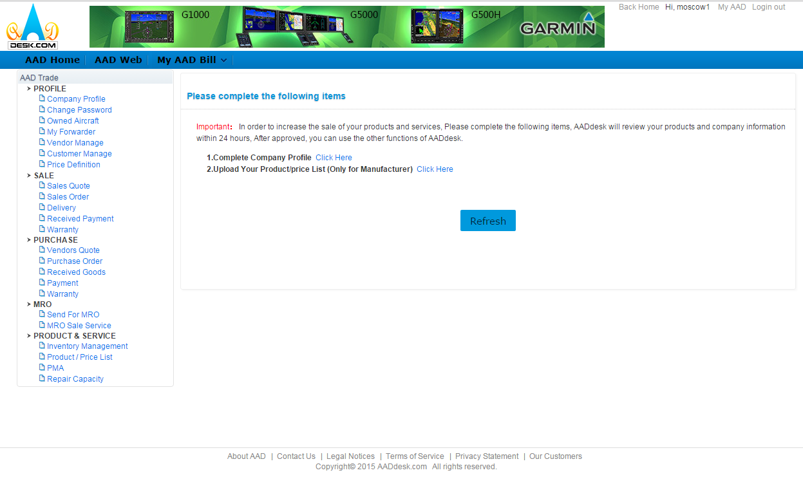
Task: Open Legal Notices footer link
Action: [x=350, y=456]
